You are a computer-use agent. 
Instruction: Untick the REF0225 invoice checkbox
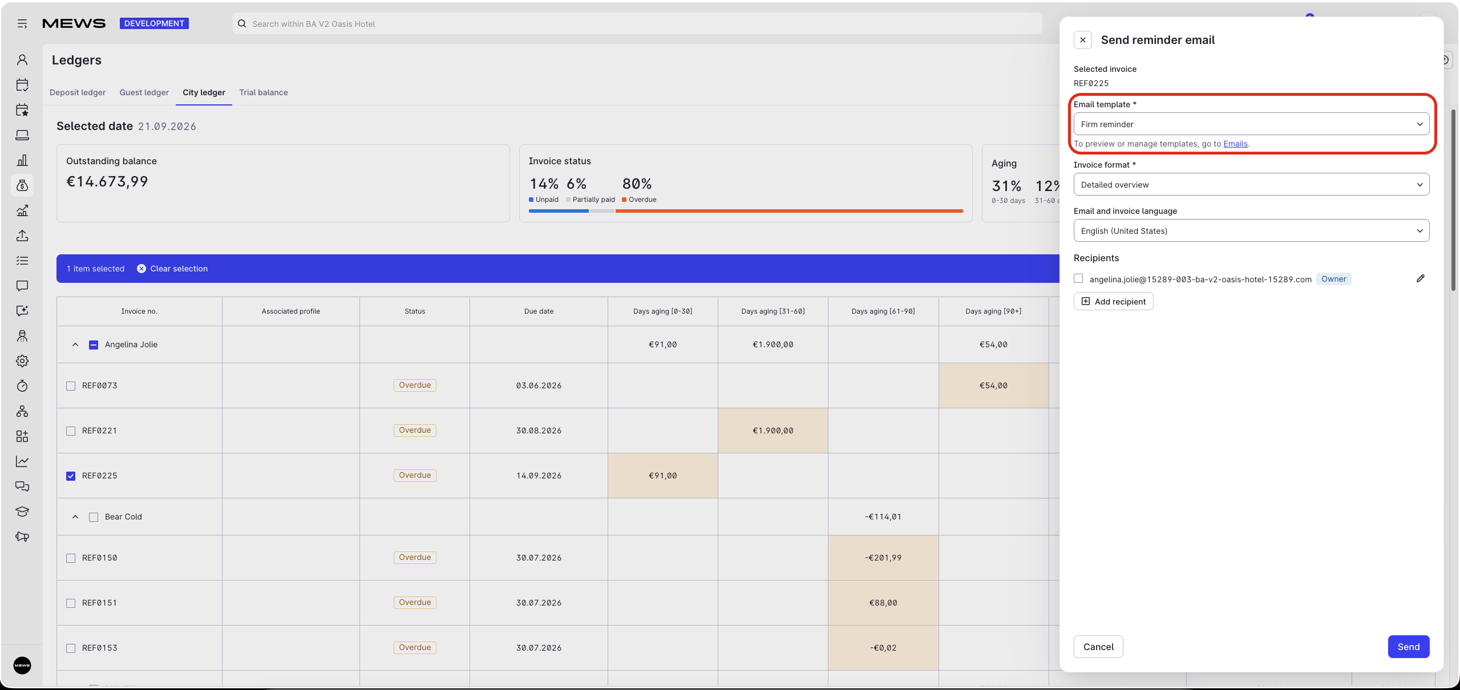tap(71, 476)
